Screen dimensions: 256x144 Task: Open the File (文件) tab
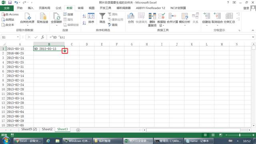coord(7,8)
